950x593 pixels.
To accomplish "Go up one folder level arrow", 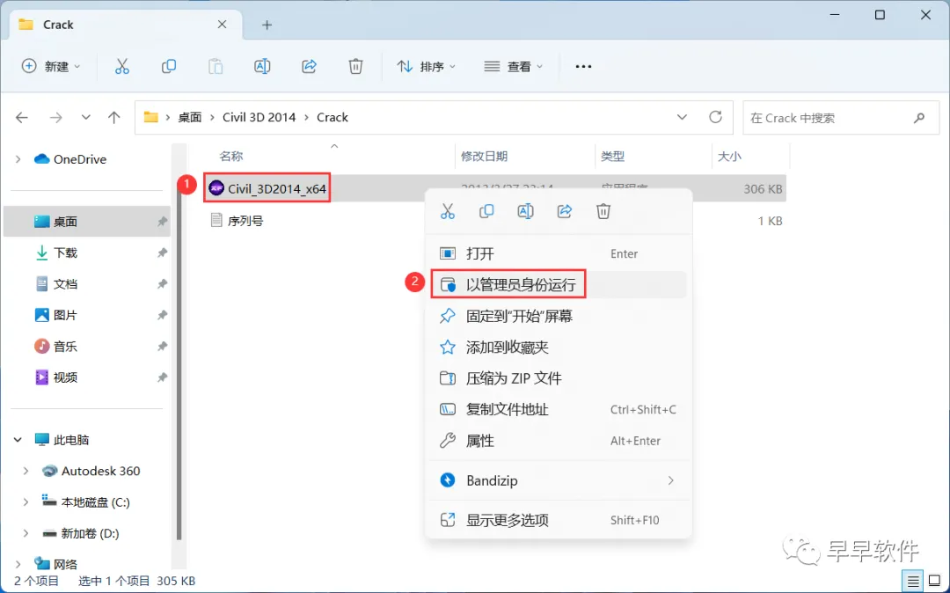I will [x=113, y=118].
